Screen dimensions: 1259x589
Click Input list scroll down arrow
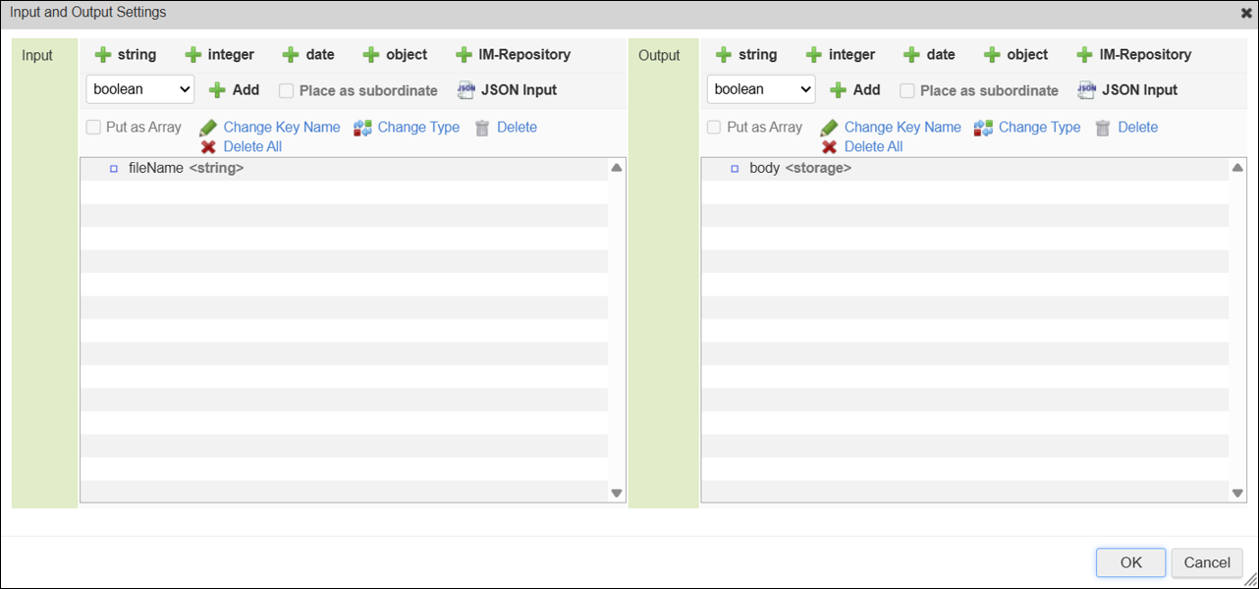617,493
